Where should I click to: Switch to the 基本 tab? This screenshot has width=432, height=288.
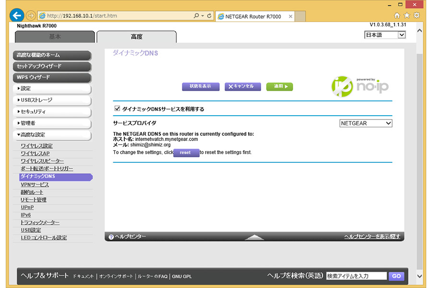click(55, 37)
